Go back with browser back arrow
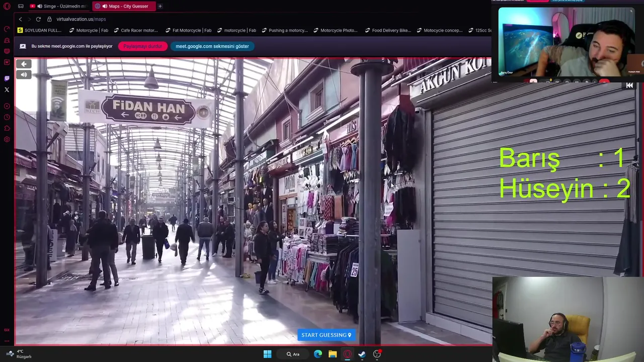644x362 pixels. coord(21,19)
